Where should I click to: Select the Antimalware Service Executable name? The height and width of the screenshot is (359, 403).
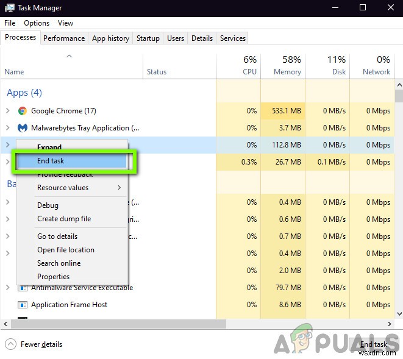(82, 288)
